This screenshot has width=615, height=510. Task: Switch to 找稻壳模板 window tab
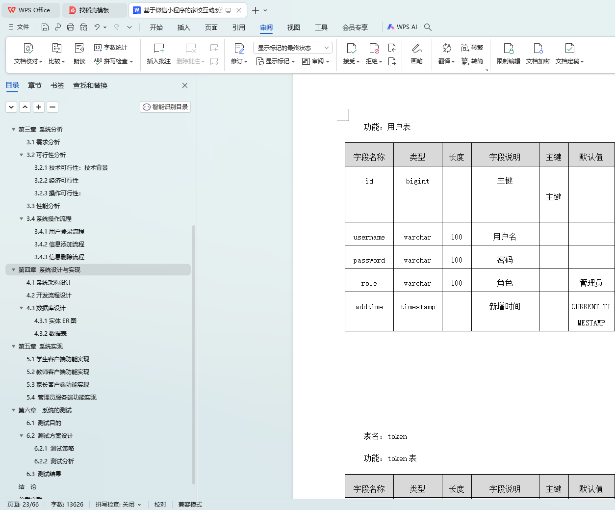point(94,10)
